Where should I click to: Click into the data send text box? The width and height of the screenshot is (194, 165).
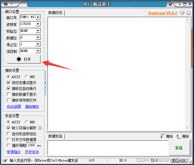click(108, 148)
